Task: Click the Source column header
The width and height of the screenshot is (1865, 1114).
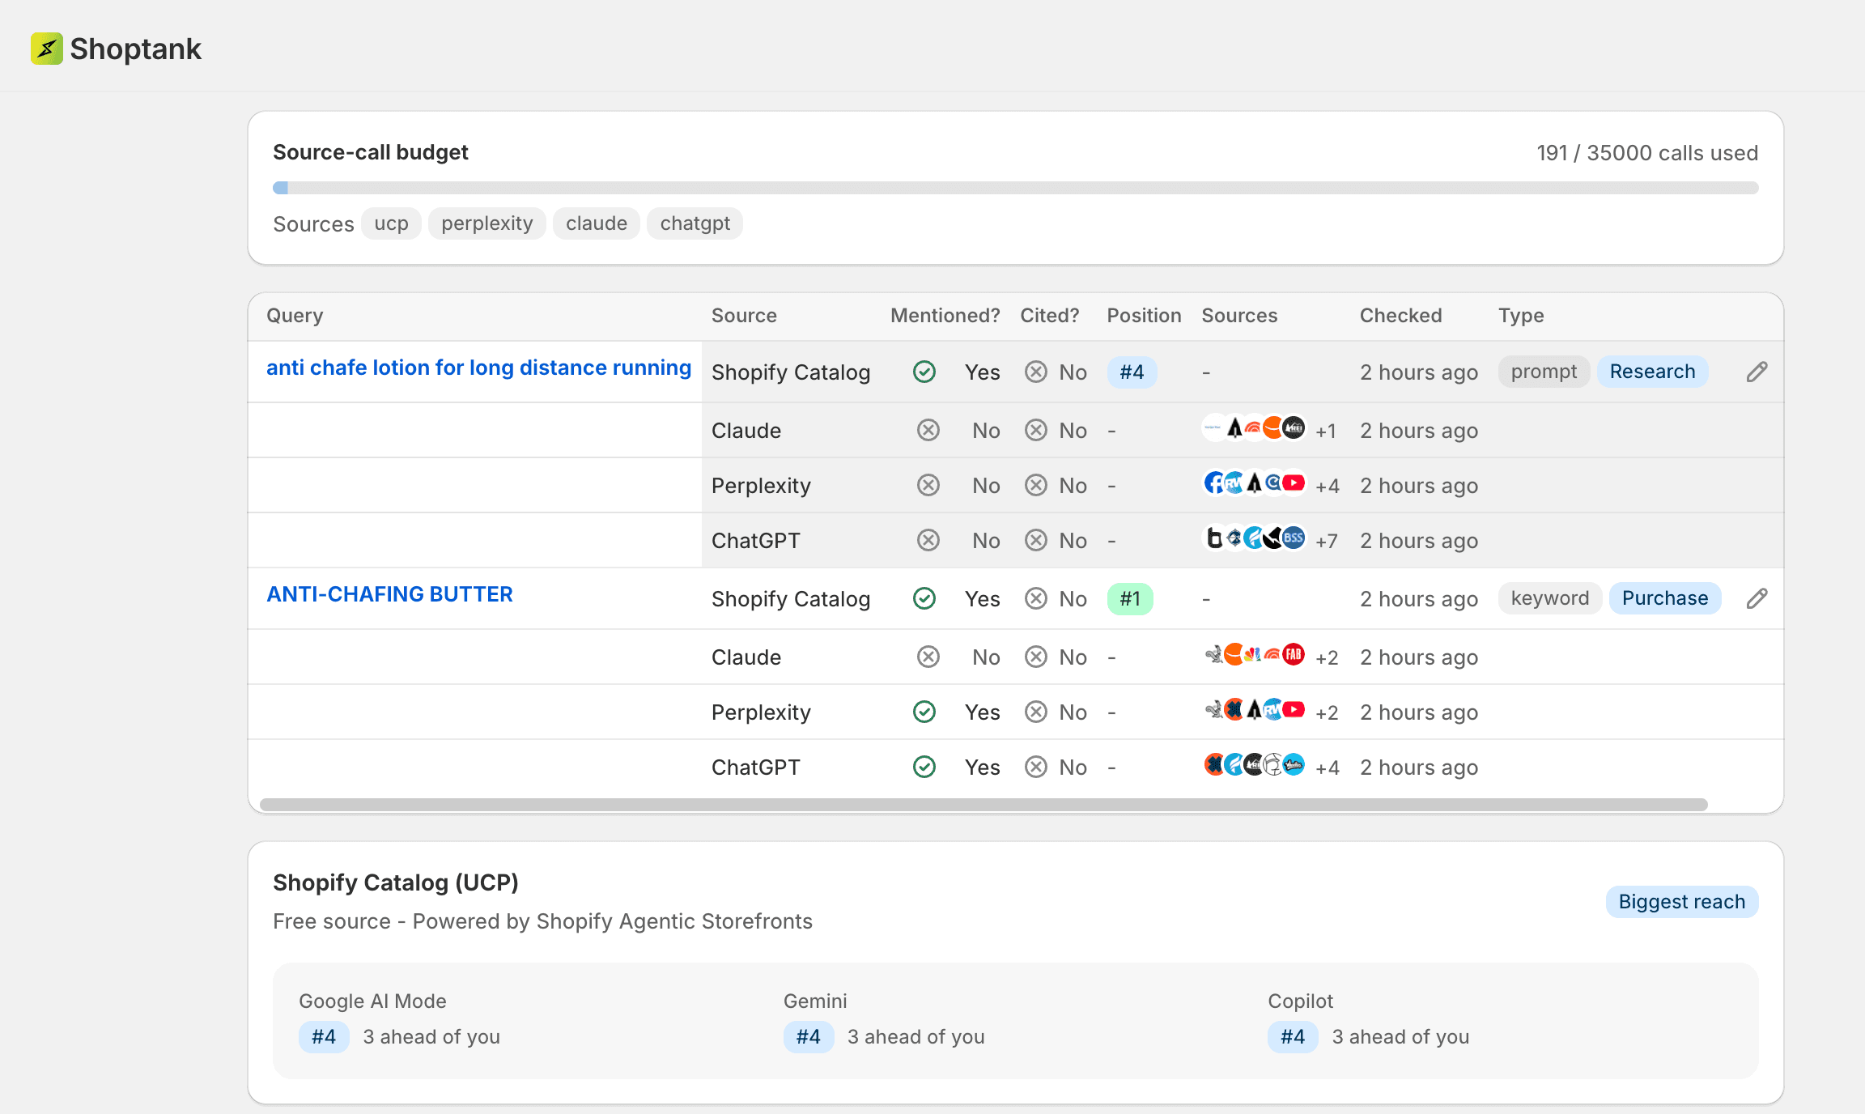Action: click(744, 316)
